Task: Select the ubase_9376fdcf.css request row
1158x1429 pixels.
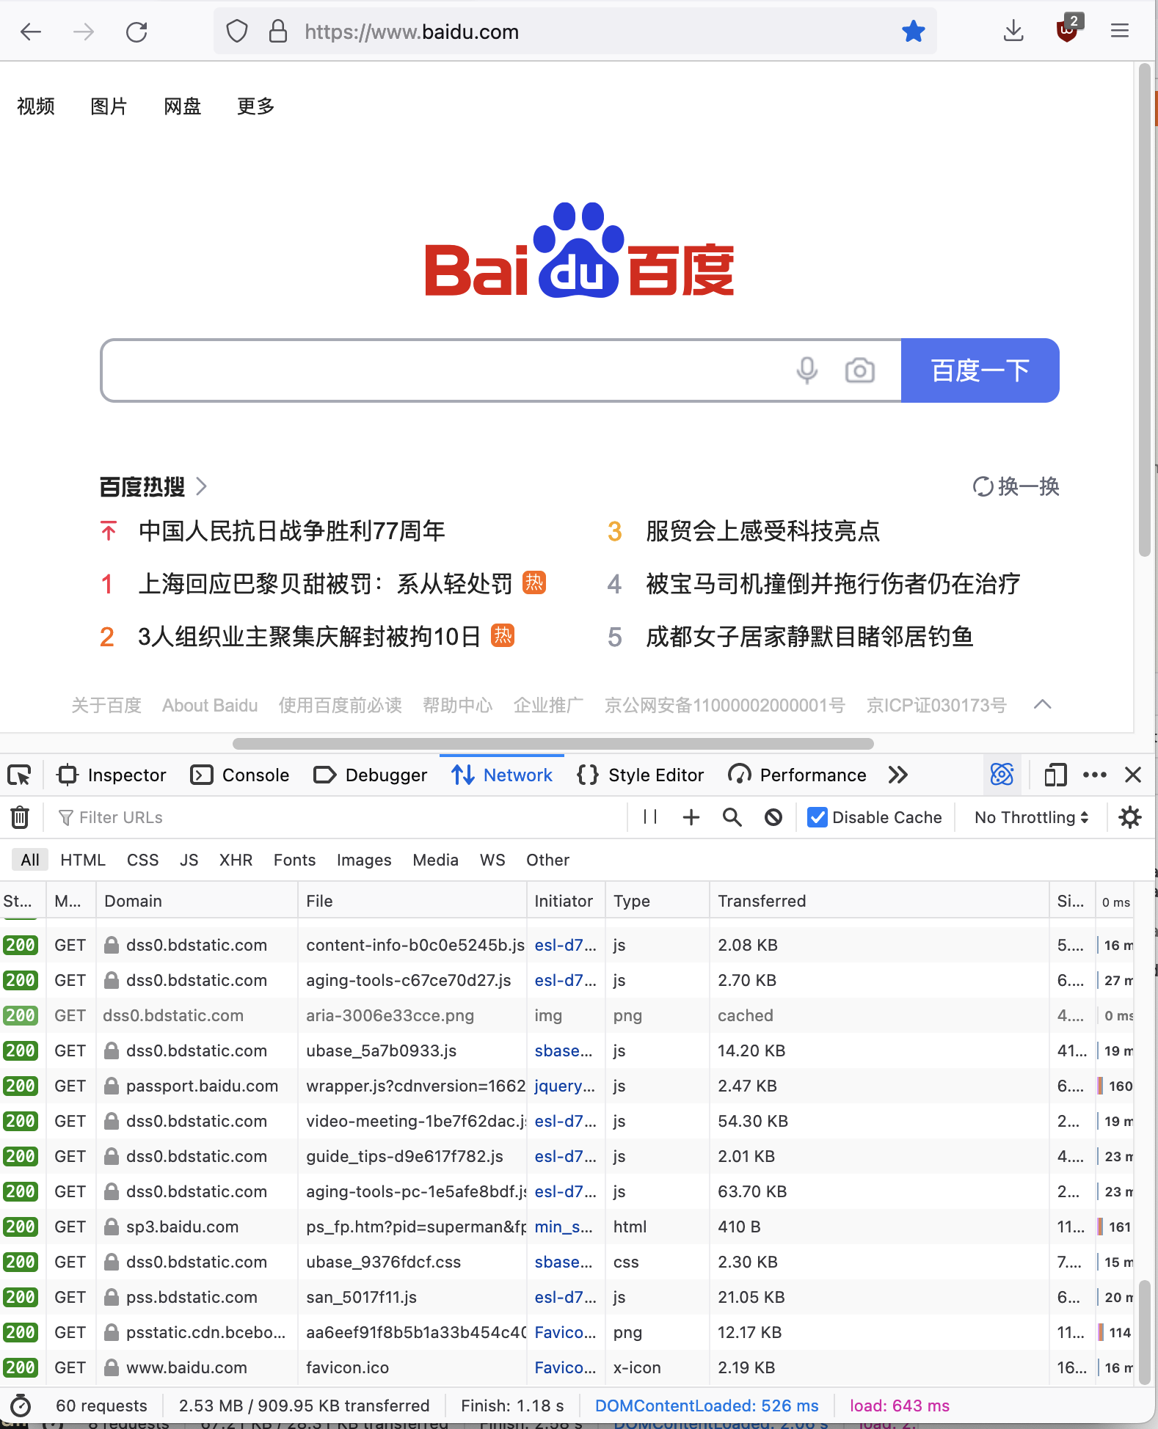Action: pyautogui.click(x=567, y=1262)
